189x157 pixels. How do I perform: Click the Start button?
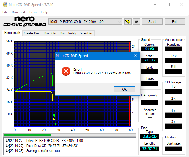[152, 22]
